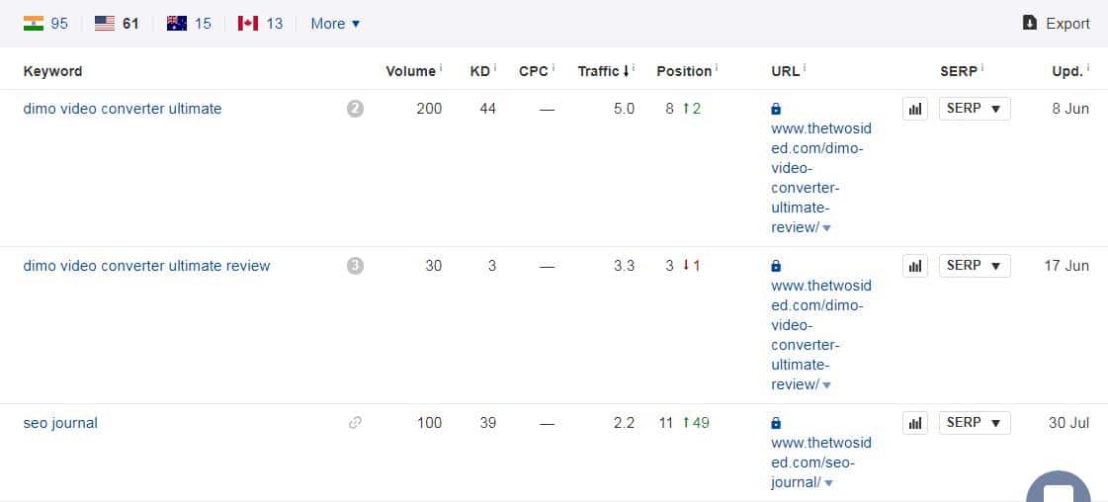The height and width of the screenshot is (502, 1108).
Task: Open the chart icon for the 'dimo video converter ultimate' row
Action: [x=915, y=109]
